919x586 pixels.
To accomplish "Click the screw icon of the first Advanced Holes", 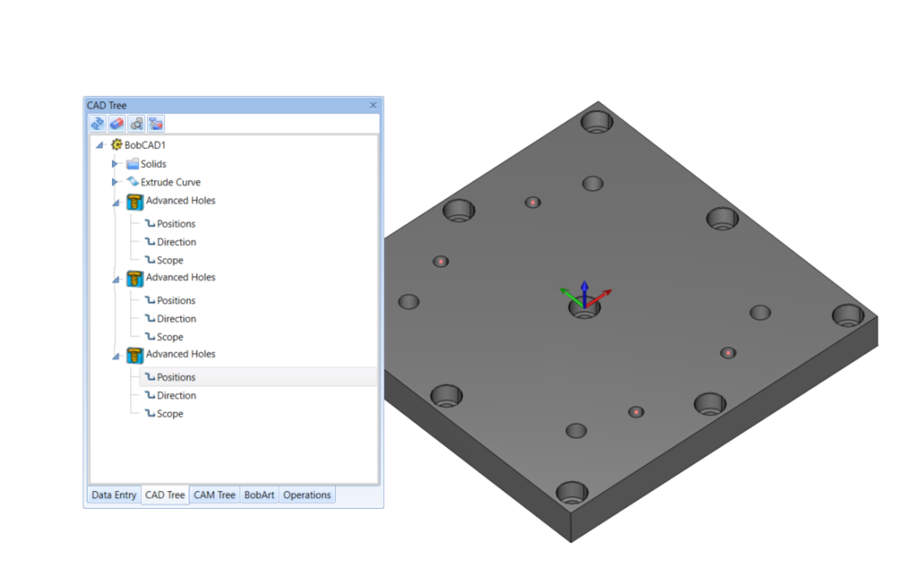I will pos(135,201).
